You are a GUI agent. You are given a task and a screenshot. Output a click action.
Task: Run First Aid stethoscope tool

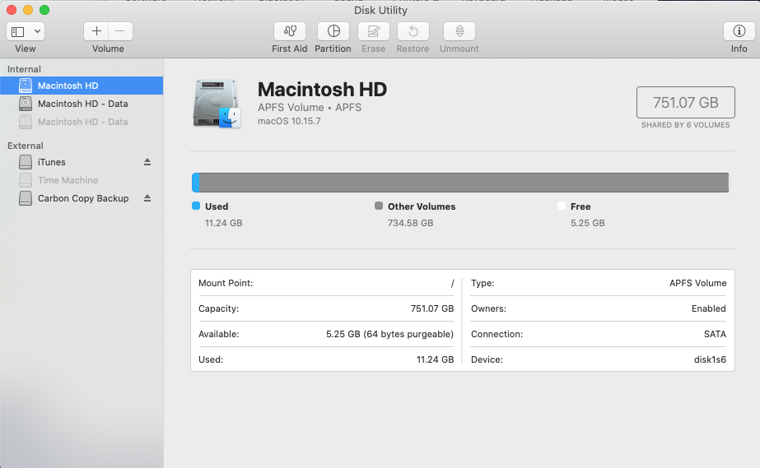pos(289,31)
